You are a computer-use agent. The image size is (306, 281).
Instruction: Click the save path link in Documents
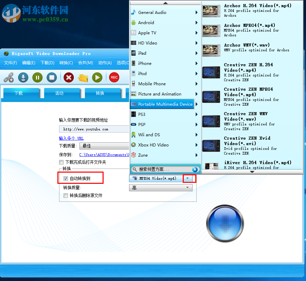(104, 154)
